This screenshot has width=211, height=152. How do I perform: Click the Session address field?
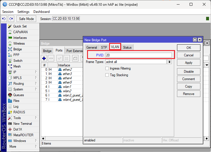pos(66,19)
